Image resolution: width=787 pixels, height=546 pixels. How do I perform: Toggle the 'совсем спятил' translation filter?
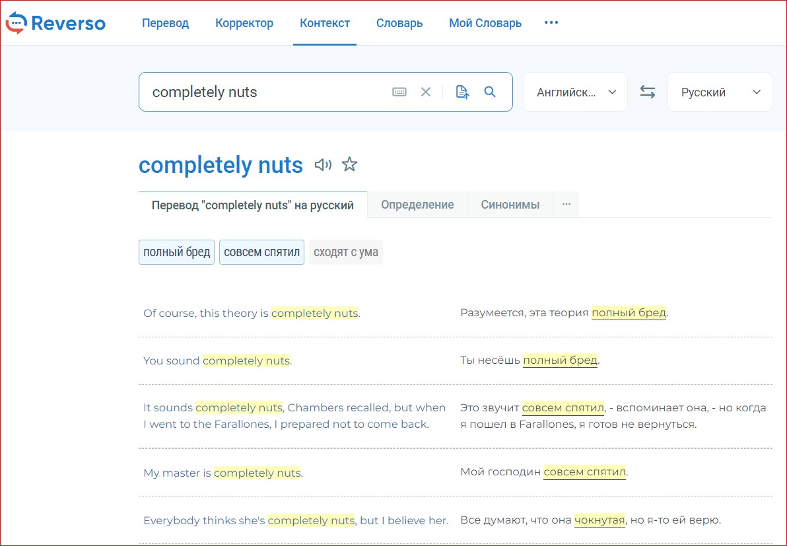click(x=261, y=252)
